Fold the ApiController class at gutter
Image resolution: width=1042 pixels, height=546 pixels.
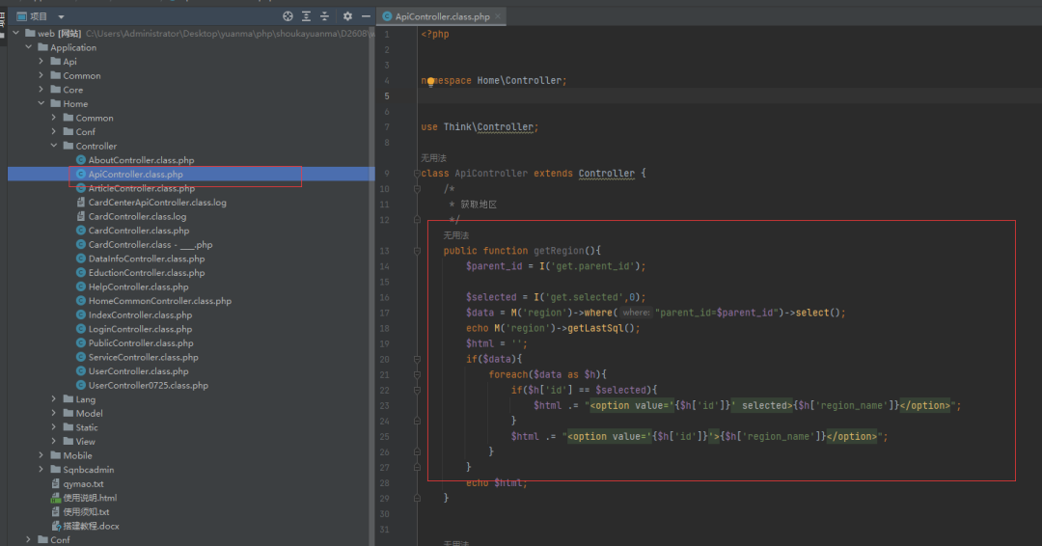click(x=416, y=174)
